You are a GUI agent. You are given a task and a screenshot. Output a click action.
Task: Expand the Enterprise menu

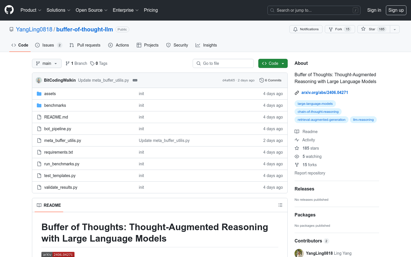point(126,10)
